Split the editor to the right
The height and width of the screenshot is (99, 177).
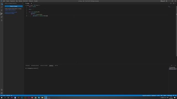click(x=174, y=3)
